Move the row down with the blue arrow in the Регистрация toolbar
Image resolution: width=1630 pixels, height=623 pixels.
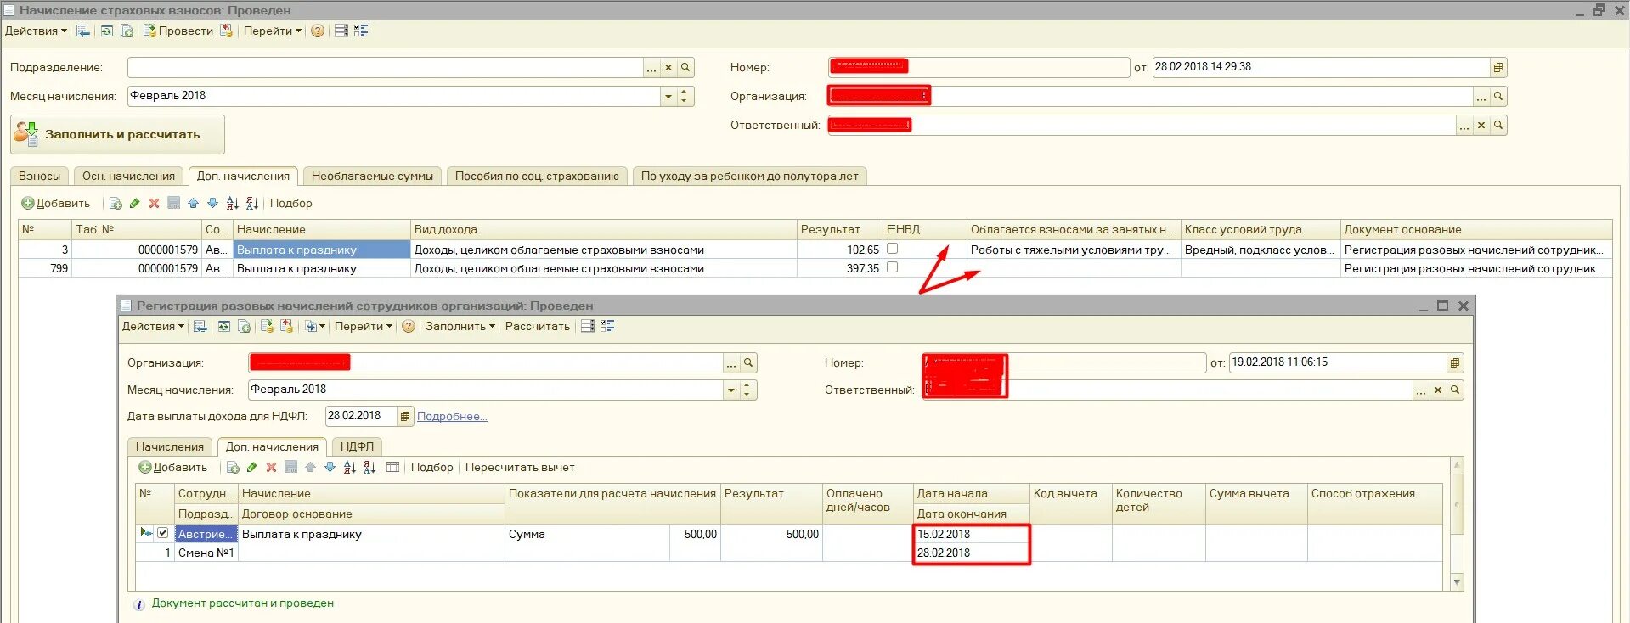pos(330,467)
